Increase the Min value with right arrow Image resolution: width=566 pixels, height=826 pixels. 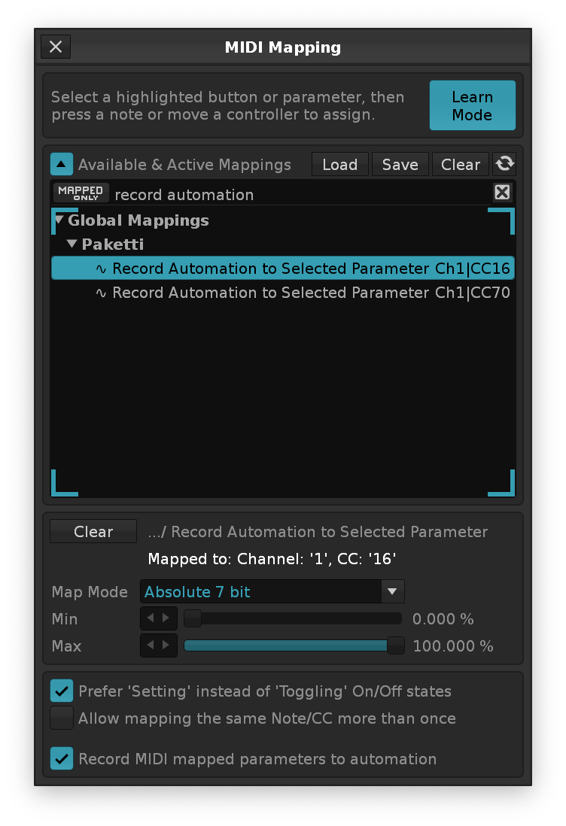pos(166,618)
